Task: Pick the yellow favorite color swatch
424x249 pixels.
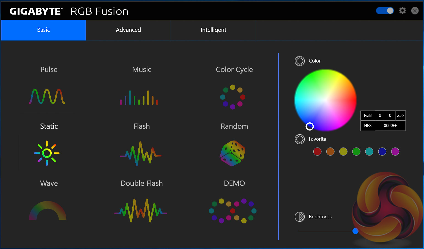Action: (343, 151)
